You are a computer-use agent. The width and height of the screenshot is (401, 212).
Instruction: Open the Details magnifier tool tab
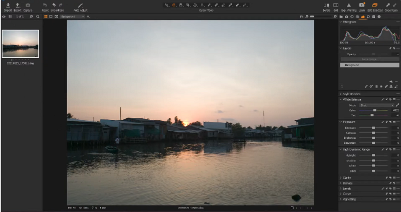click(368, 17)
